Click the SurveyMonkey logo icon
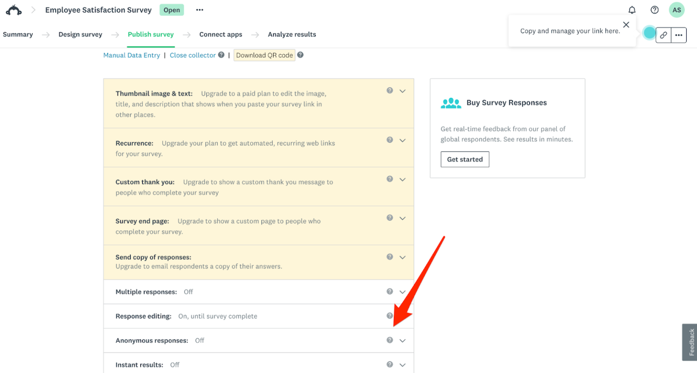Screen dimensions: 697x373 tap(14, 10)
